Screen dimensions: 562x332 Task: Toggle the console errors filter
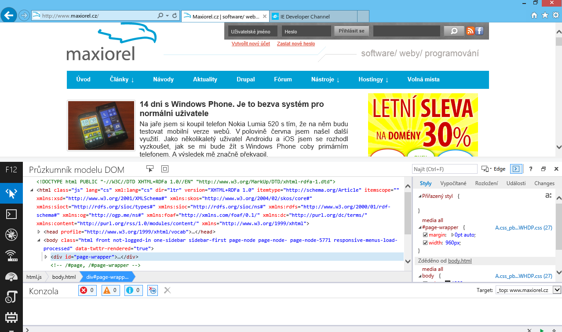point(87,290)
